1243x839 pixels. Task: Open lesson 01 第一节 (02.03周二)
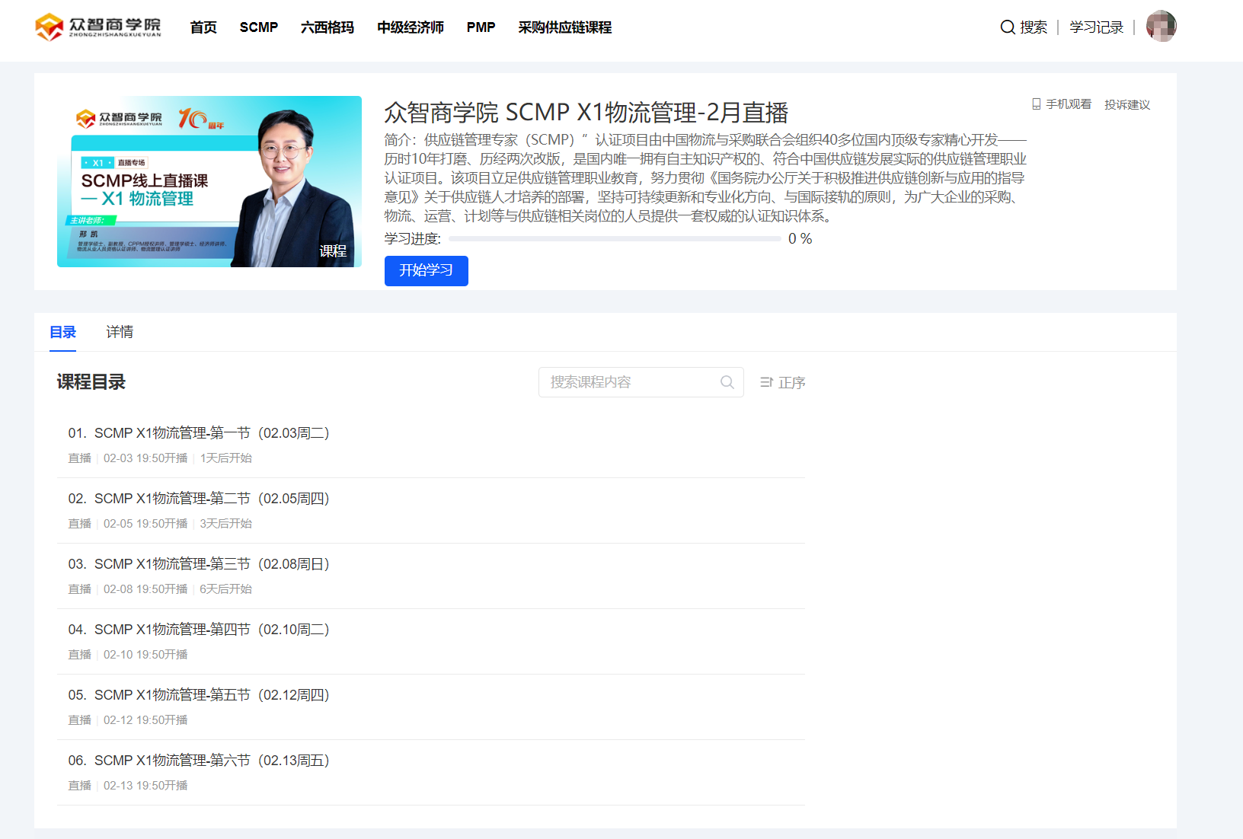click(431, 445)
